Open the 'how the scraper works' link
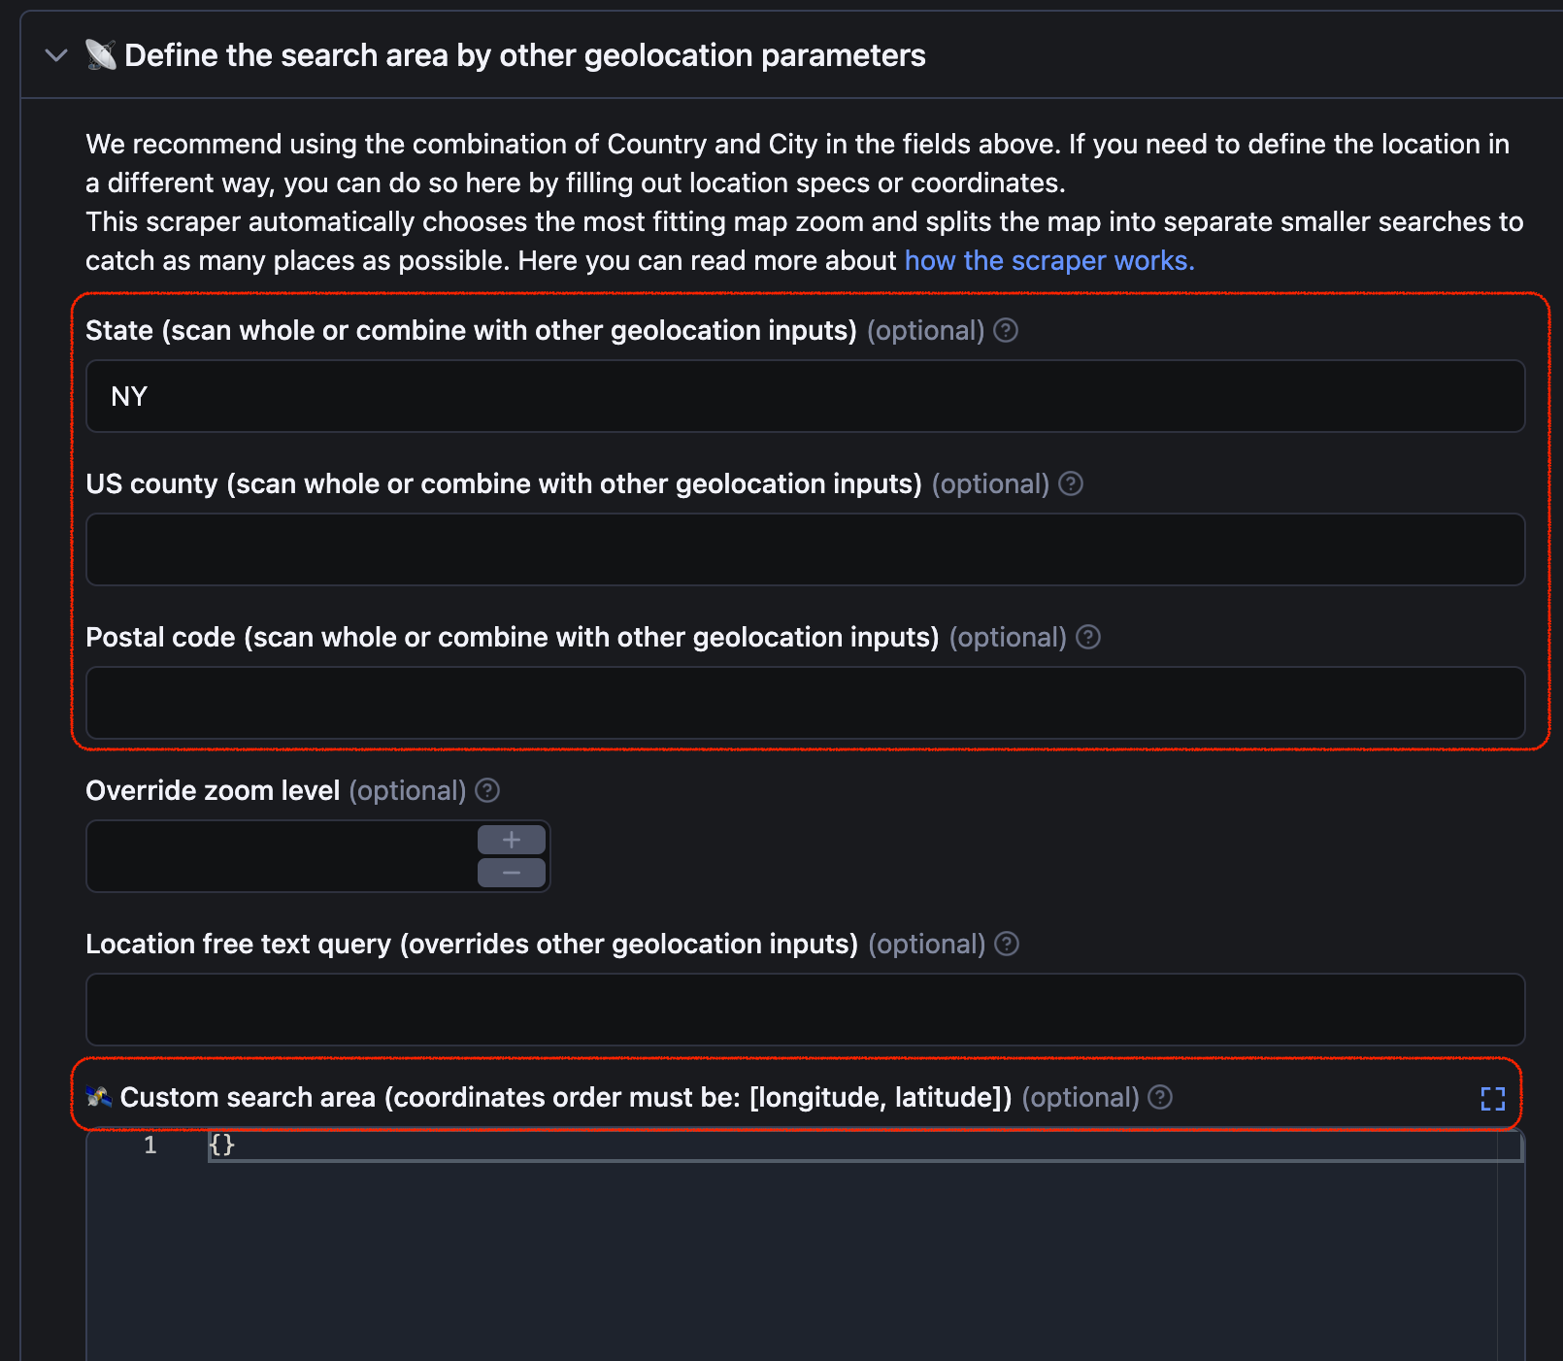The width and height of the screenshot is (1563, 1361). [1048, 260]
